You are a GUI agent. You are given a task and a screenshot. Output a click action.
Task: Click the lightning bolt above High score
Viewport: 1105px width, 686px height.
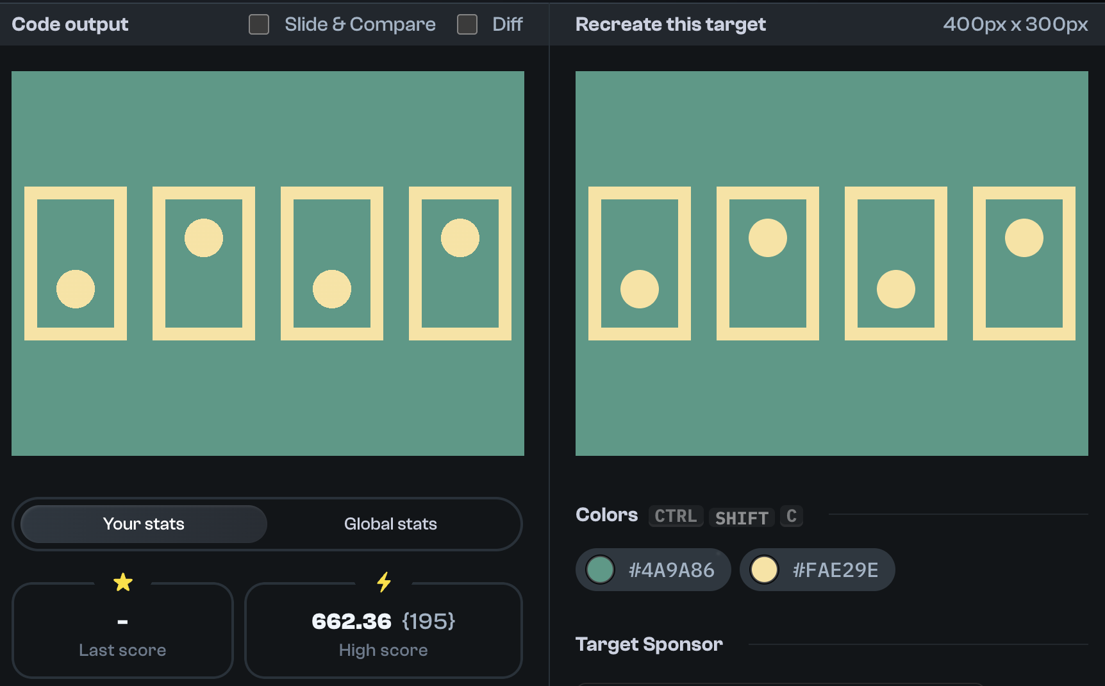383,582
